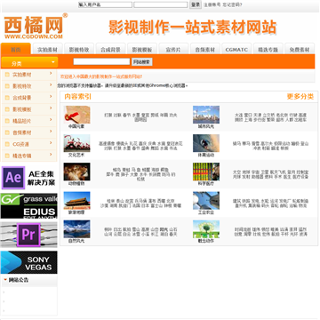Switch to the 合成背景 navigation tab

pyautogui.click(x=110, y=49)
